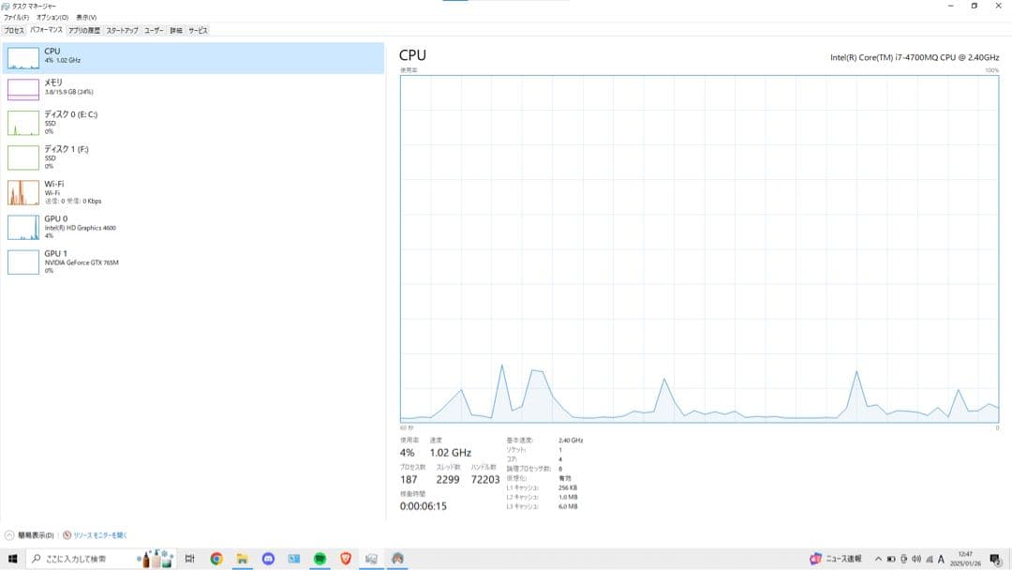The image size is (1012, 570).
Task: Click the Chrome icon in the taskbar
Action: click(x=216, y=559)
